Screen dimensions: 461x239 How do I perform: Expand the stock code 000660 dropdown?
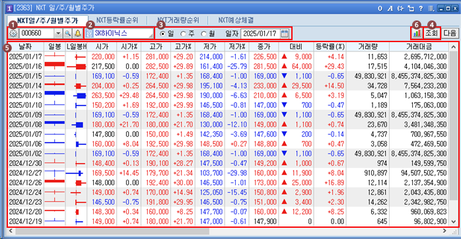tap(58, 34)
